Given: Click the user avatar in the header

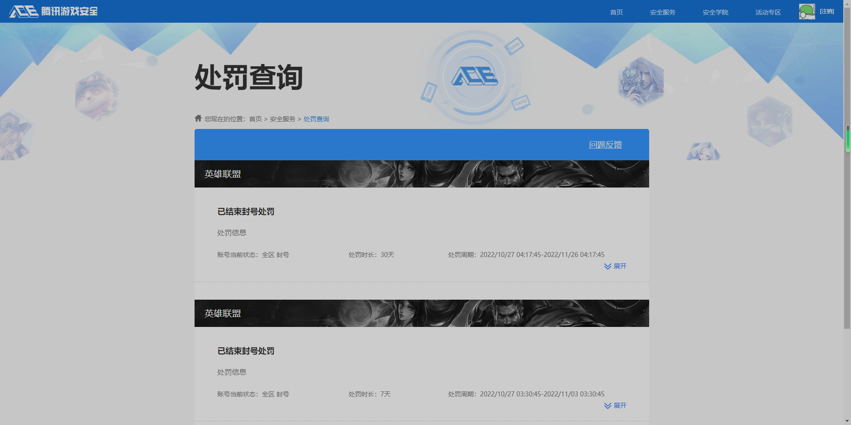Looking at the screenshot, I should pos(807,11).
